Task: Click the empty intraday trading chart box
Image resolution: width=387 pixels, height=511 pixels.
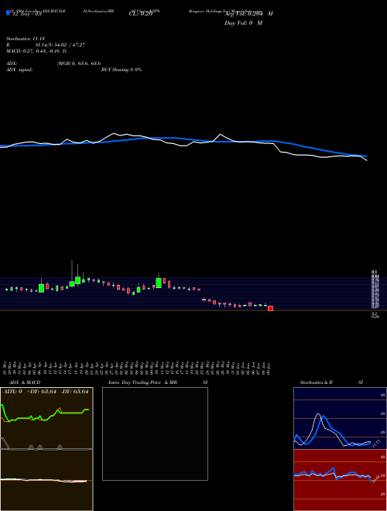Action: pos(155,434)
